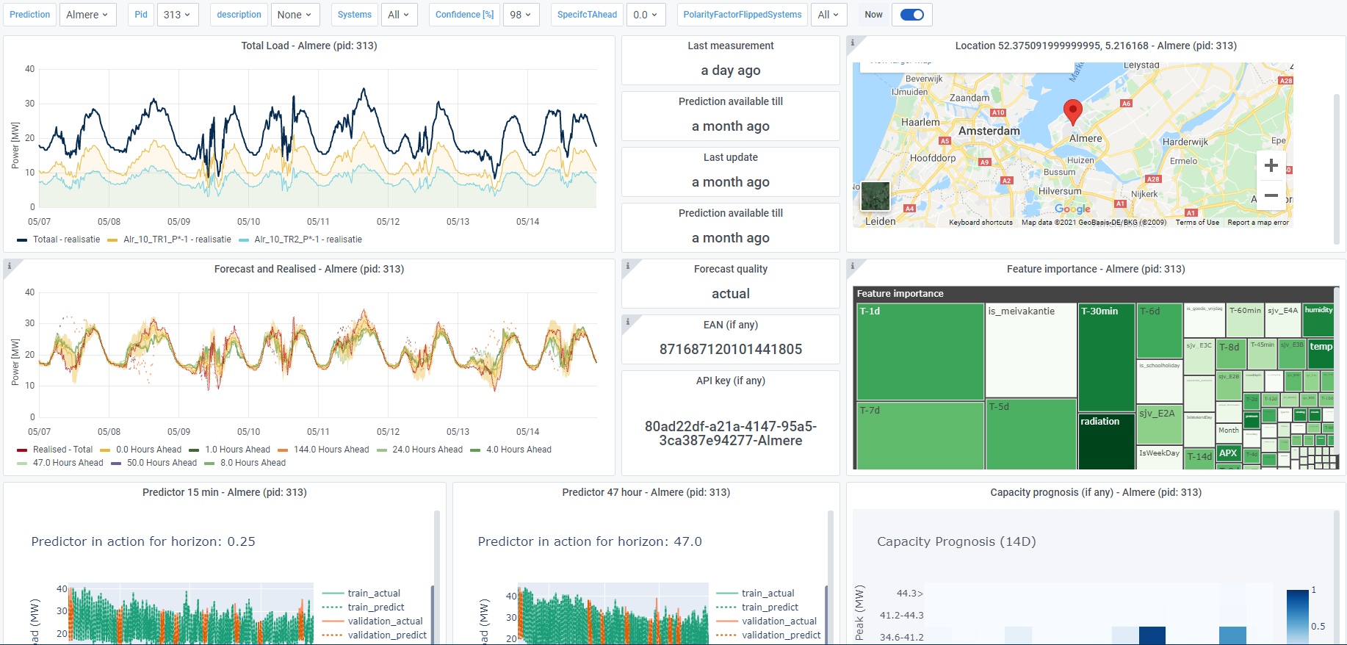The width and height of the screenshot is (1347, 645).
Task: Expand the Pid dropdown showing 313
Action: point(177,15)
